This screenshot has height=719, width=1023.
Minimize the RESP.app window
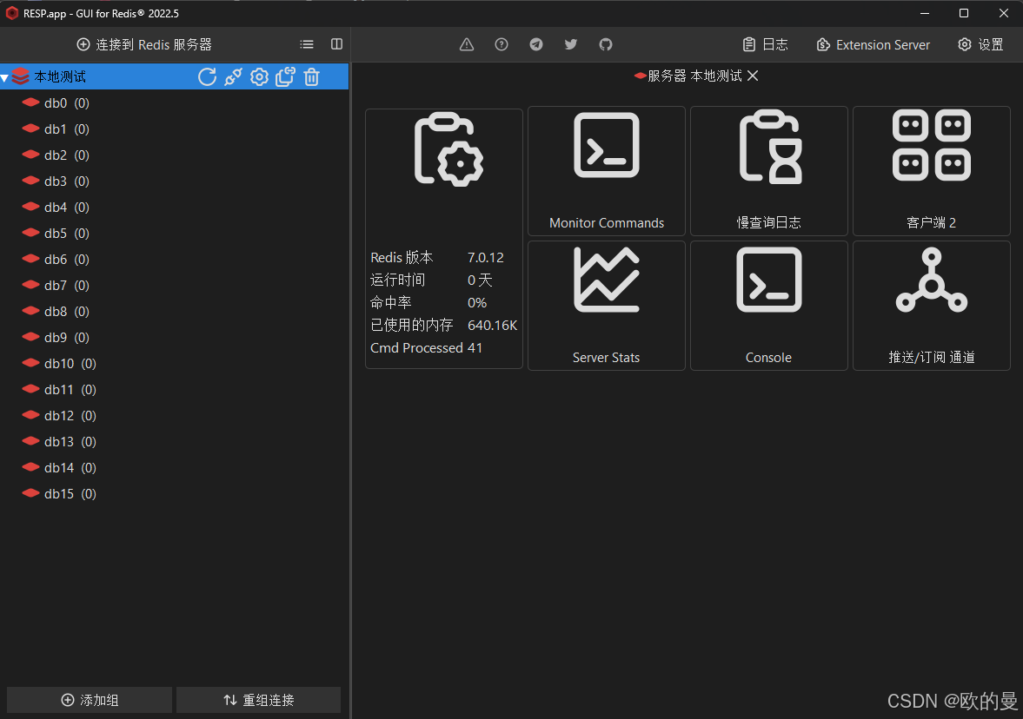click(925, 13)
